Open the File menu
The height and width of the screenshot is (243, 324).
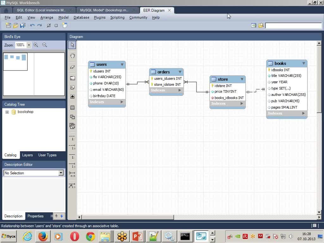(x=8, y=18)
